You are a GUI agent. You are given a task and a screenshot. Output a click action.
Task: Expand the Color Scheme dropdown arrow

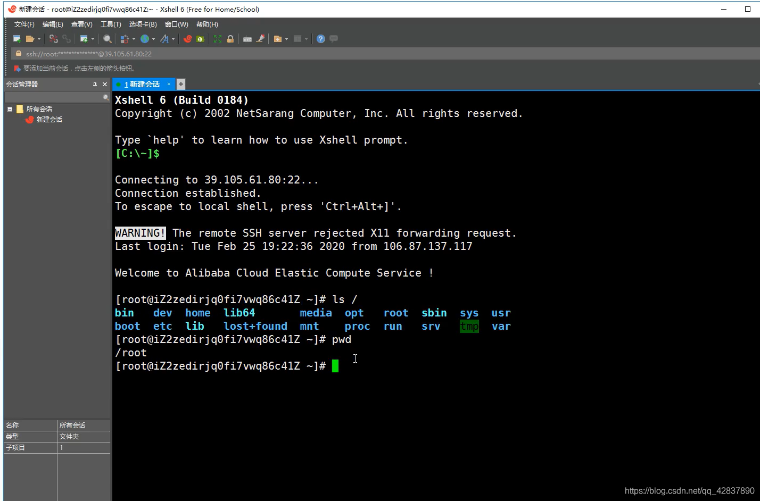tap(134, 39)
